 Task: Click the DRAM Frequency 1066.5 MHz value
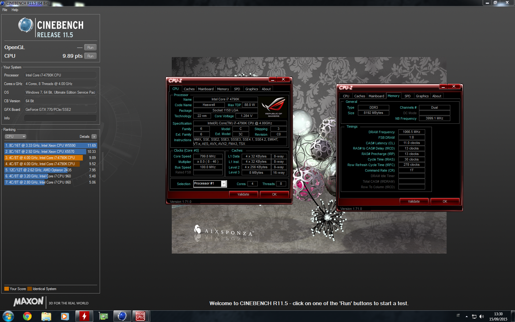pos(412,132)
